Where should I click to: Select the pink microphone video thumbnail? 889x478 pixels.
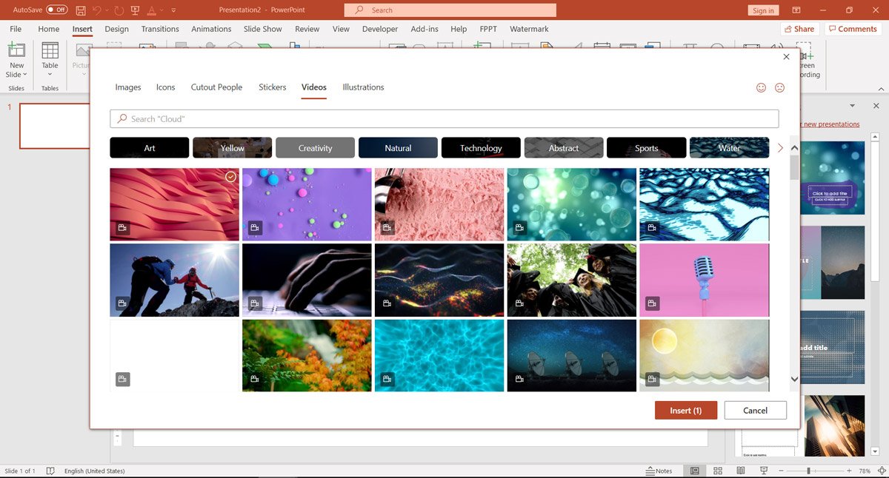pos(704,280)
